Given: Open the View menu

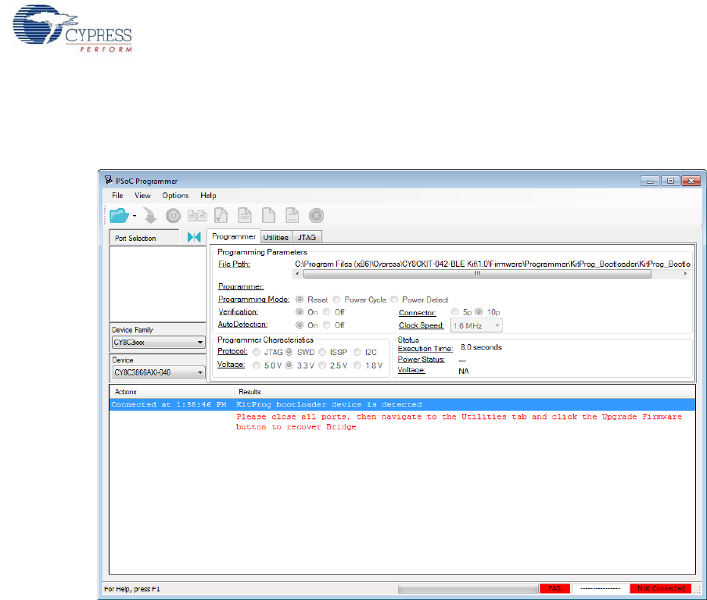Looking at the screenshot, I should click(x=142, y=196).
